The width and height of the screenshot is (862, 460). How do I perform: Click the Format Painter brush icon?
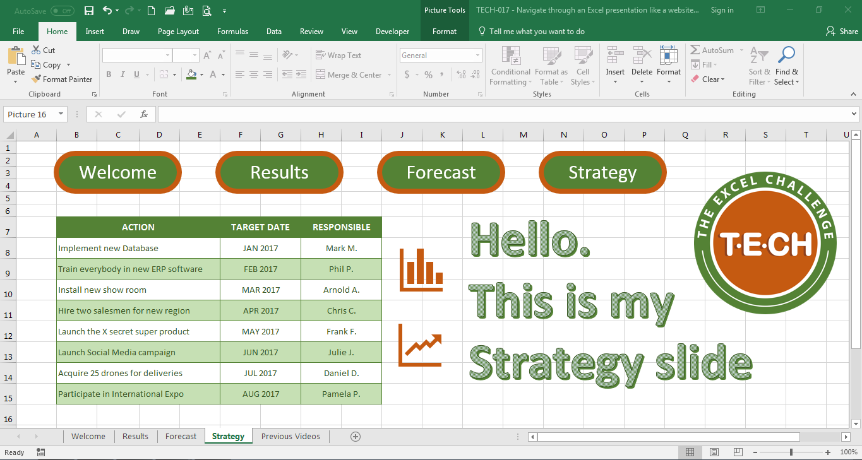(35, 80)
